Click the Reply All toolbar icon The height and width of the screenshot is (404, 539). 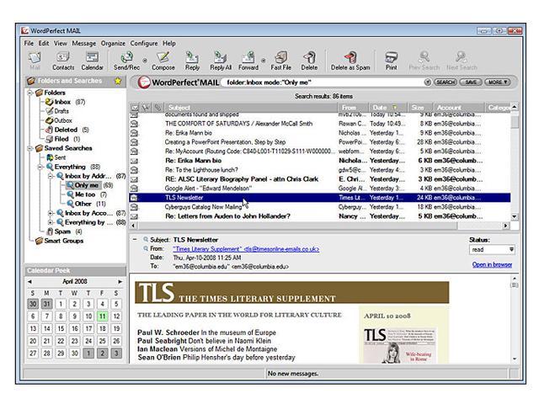point(221,61)
